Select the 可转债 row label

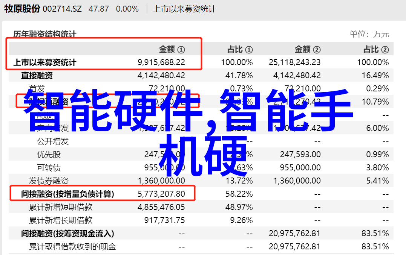[49, 168]
